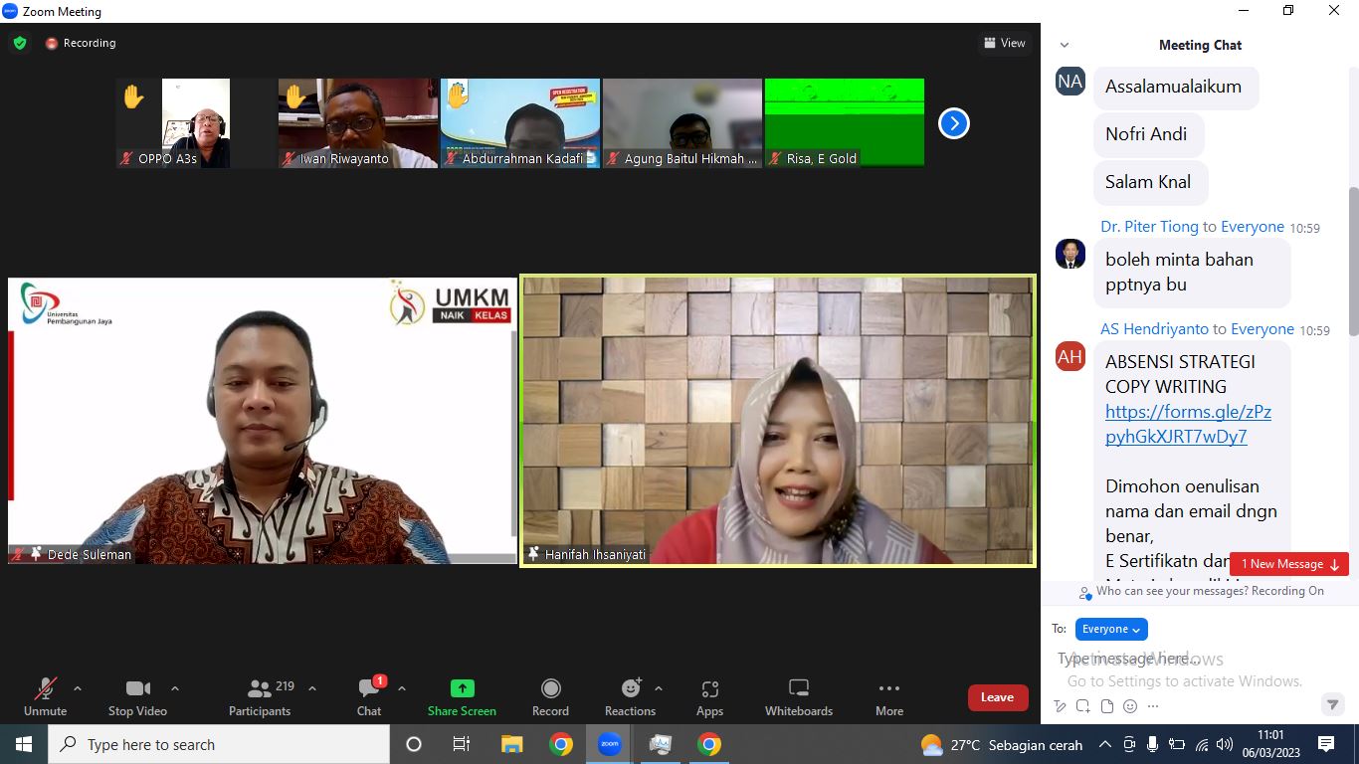The height and width of the screenshot is (764, 1359).
Task: Click the taskbar search box
Action: coord(219,744)
